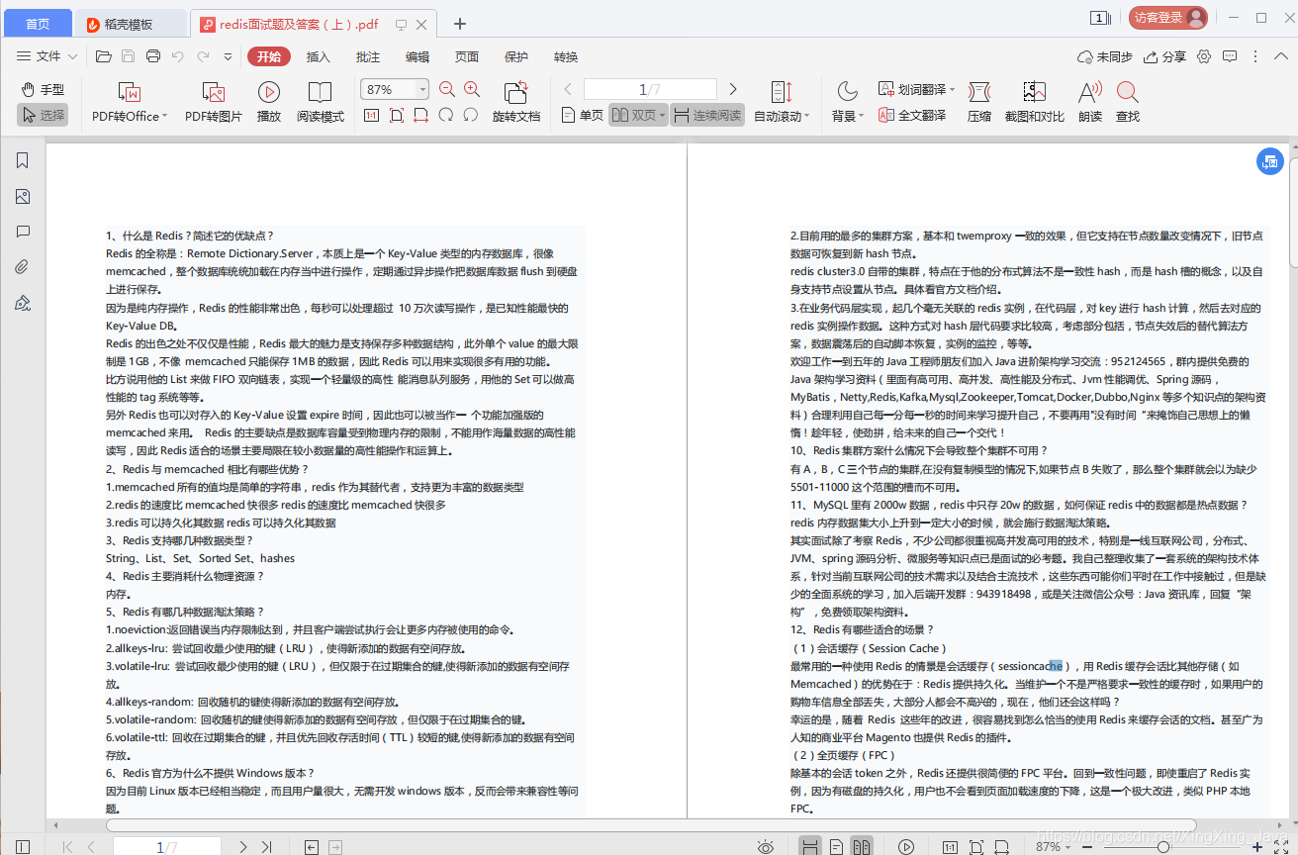Click the blue floating convert button
The height and width of the screenshot is (855, 1298).
(x=1270, y=161)
